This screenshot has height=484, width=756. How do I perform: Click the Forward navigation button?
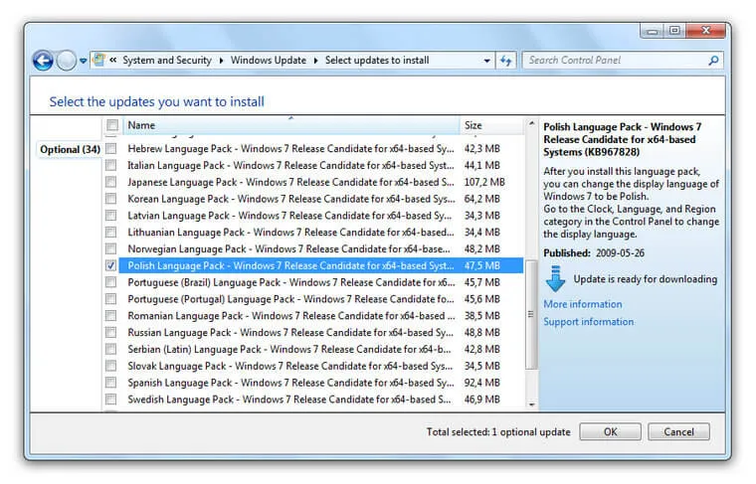pyautogui.click(x=67, y=61)
